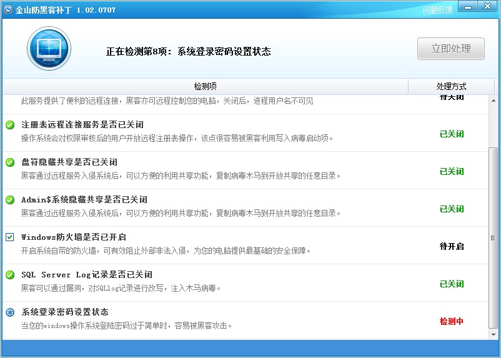Select the Admin$系统隐藏共享是否已关闭 row title
This screenshot has width=501, height=358.
click(x=84, y=200)
